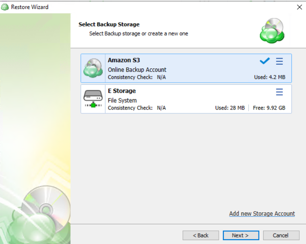Click the cloud disc logo in header
306x244 pixels.
click(272, 30)
